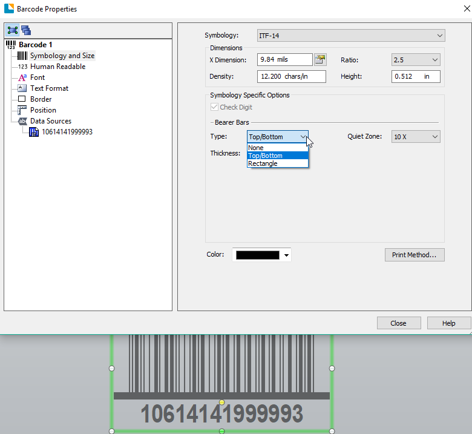Click the barcode's right-middle resize handle
The width and height of the screenshot is (472, 434).
[x=332, y=369]
